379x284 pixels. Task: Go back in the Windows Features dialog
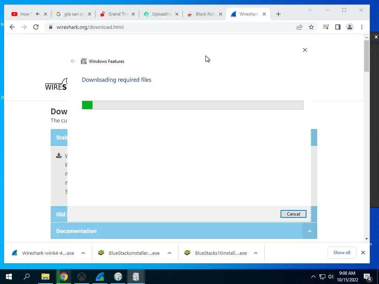tap(73, 61)
